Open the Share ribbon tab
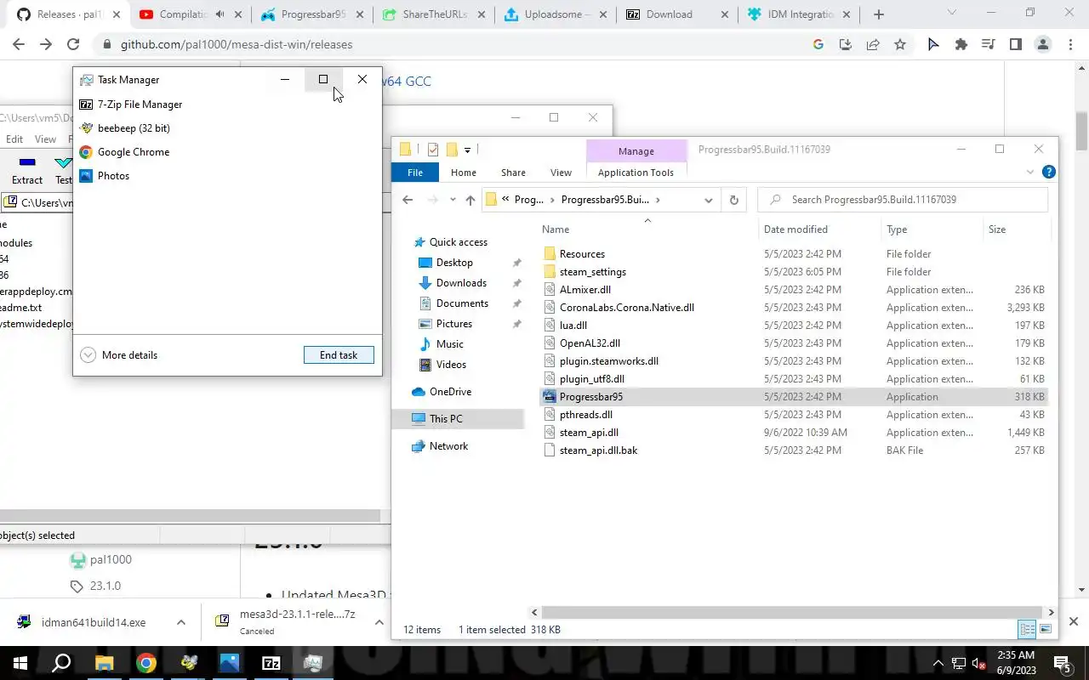The height and width of the screenshot is (680, 1089). (513, 173)
